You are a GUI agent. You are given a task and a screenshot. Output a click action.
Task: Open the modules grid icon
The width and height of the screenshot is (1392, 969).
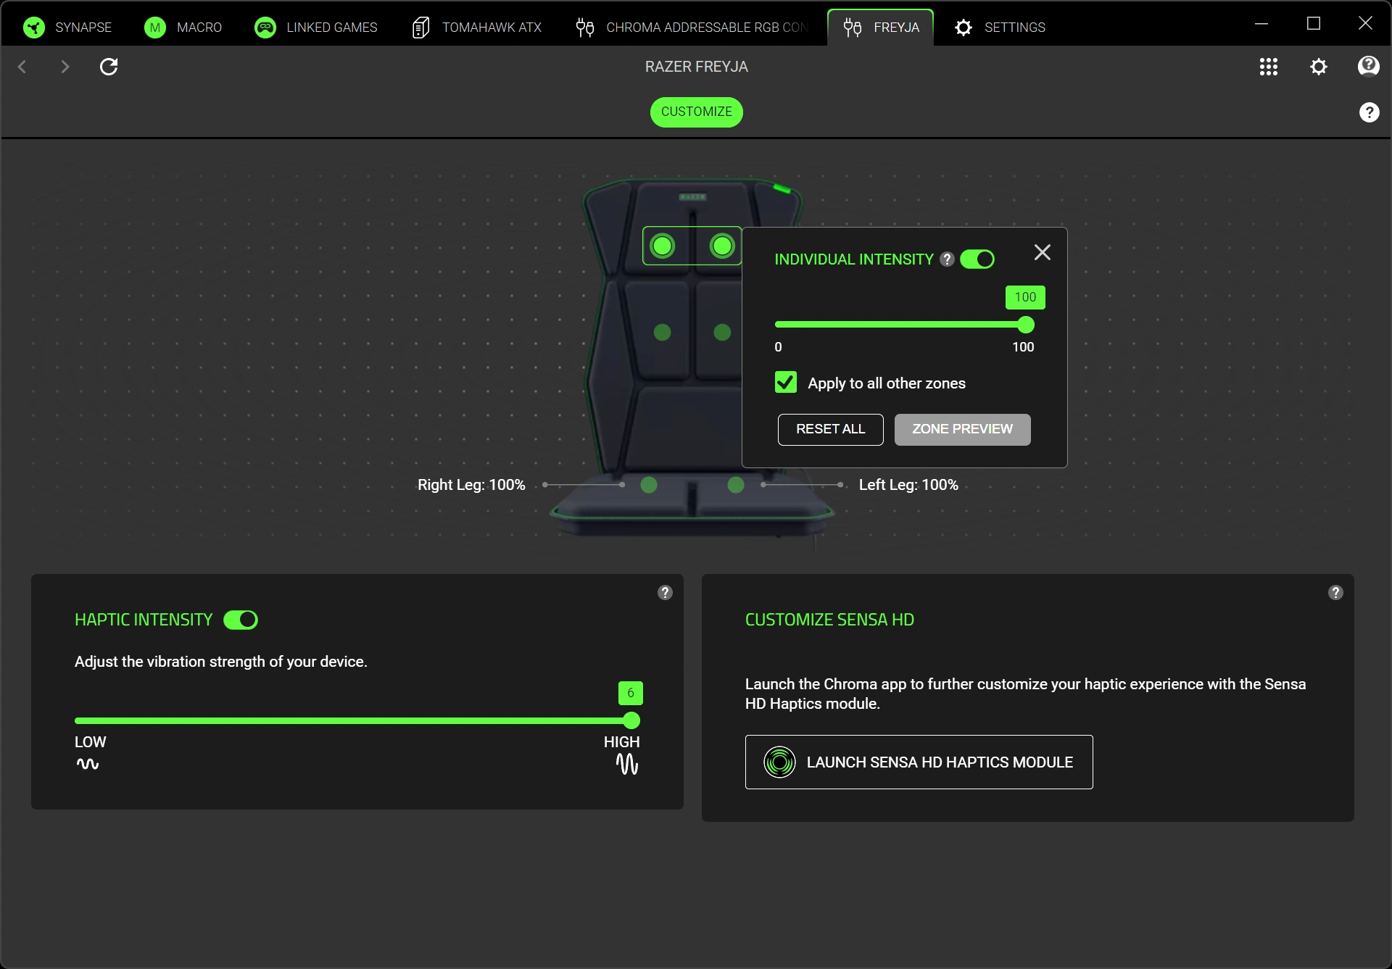click(1269, 67)
